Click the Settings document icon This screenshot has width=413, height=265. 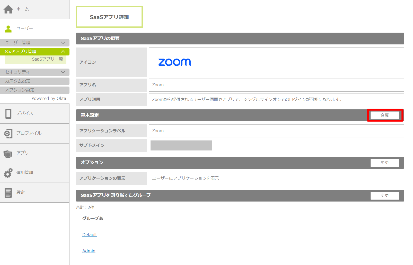pyautogui.click(x=8, y=193)
